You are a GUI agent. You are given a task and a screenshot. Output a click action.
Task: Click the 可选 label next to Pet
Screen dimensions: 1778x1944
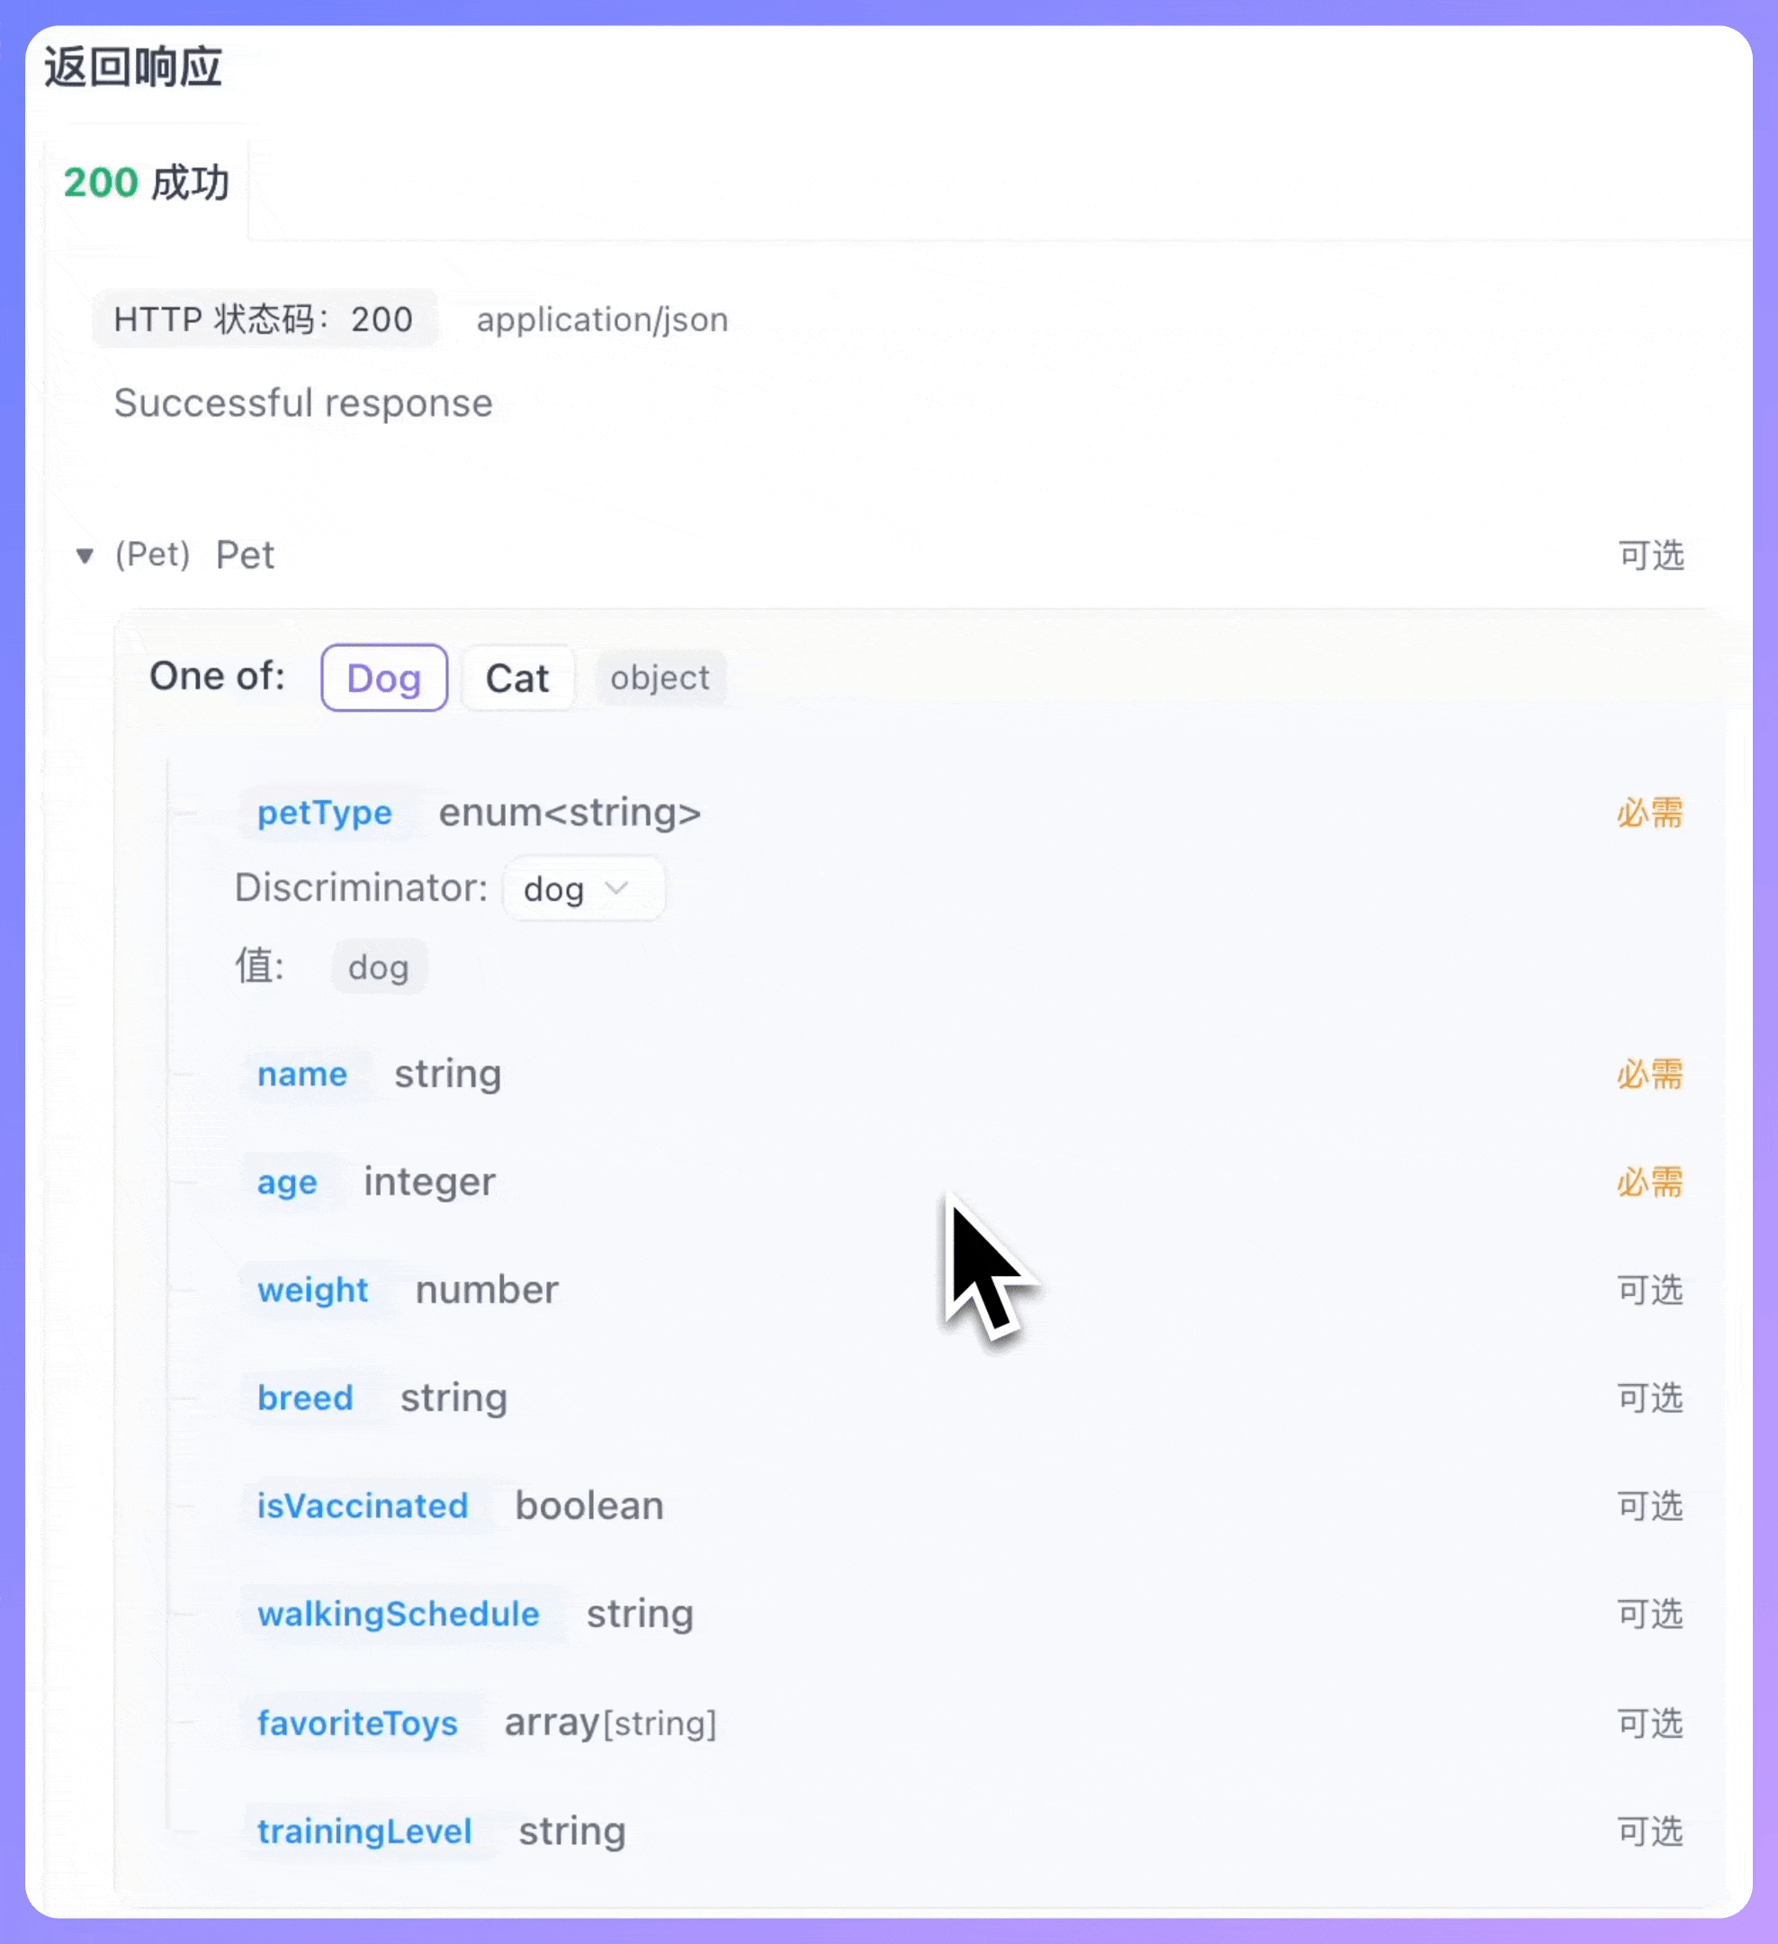coord(1649,556)
